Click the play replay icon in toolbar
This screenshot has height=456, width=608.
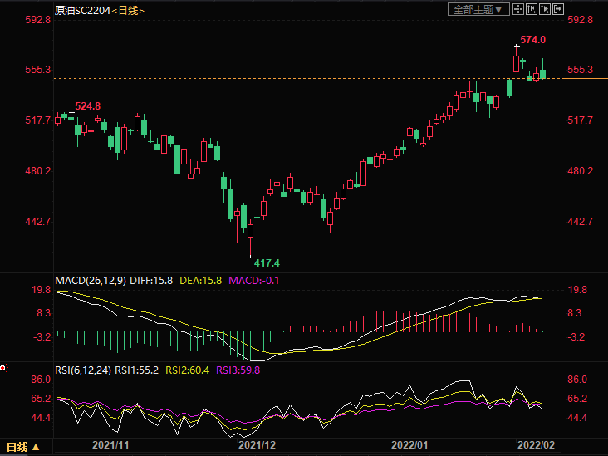[546, 9]
